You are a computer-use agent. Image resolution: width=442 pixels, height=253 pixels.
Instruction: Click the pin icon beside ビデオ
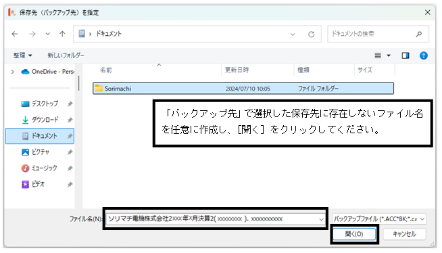(x=70, y=185)
